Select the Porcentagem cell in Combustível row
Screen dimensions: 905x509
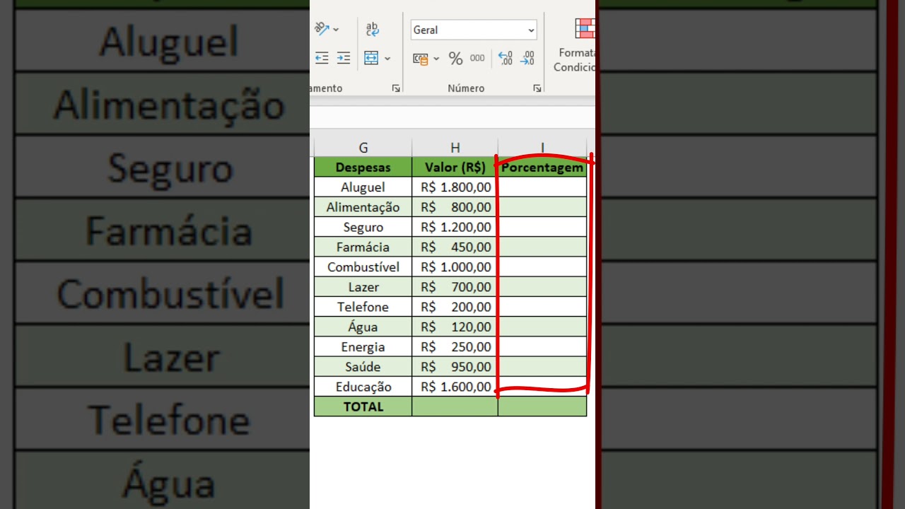tap(542, 267)
